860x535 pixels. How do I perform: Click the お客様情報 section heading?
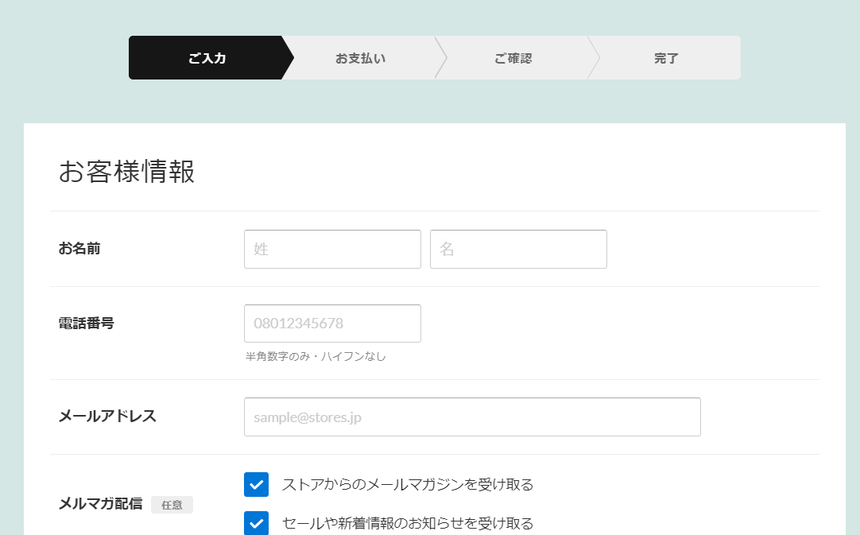tap(126, 172)
